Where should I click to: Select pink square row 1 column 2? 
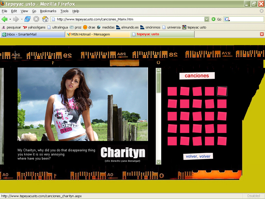click(x=185, y=91)
